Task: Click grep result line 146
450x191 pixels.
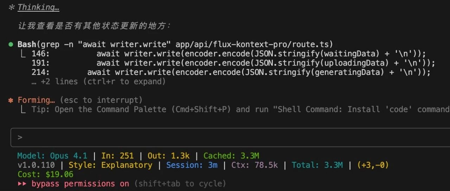Action: point(229,54)
